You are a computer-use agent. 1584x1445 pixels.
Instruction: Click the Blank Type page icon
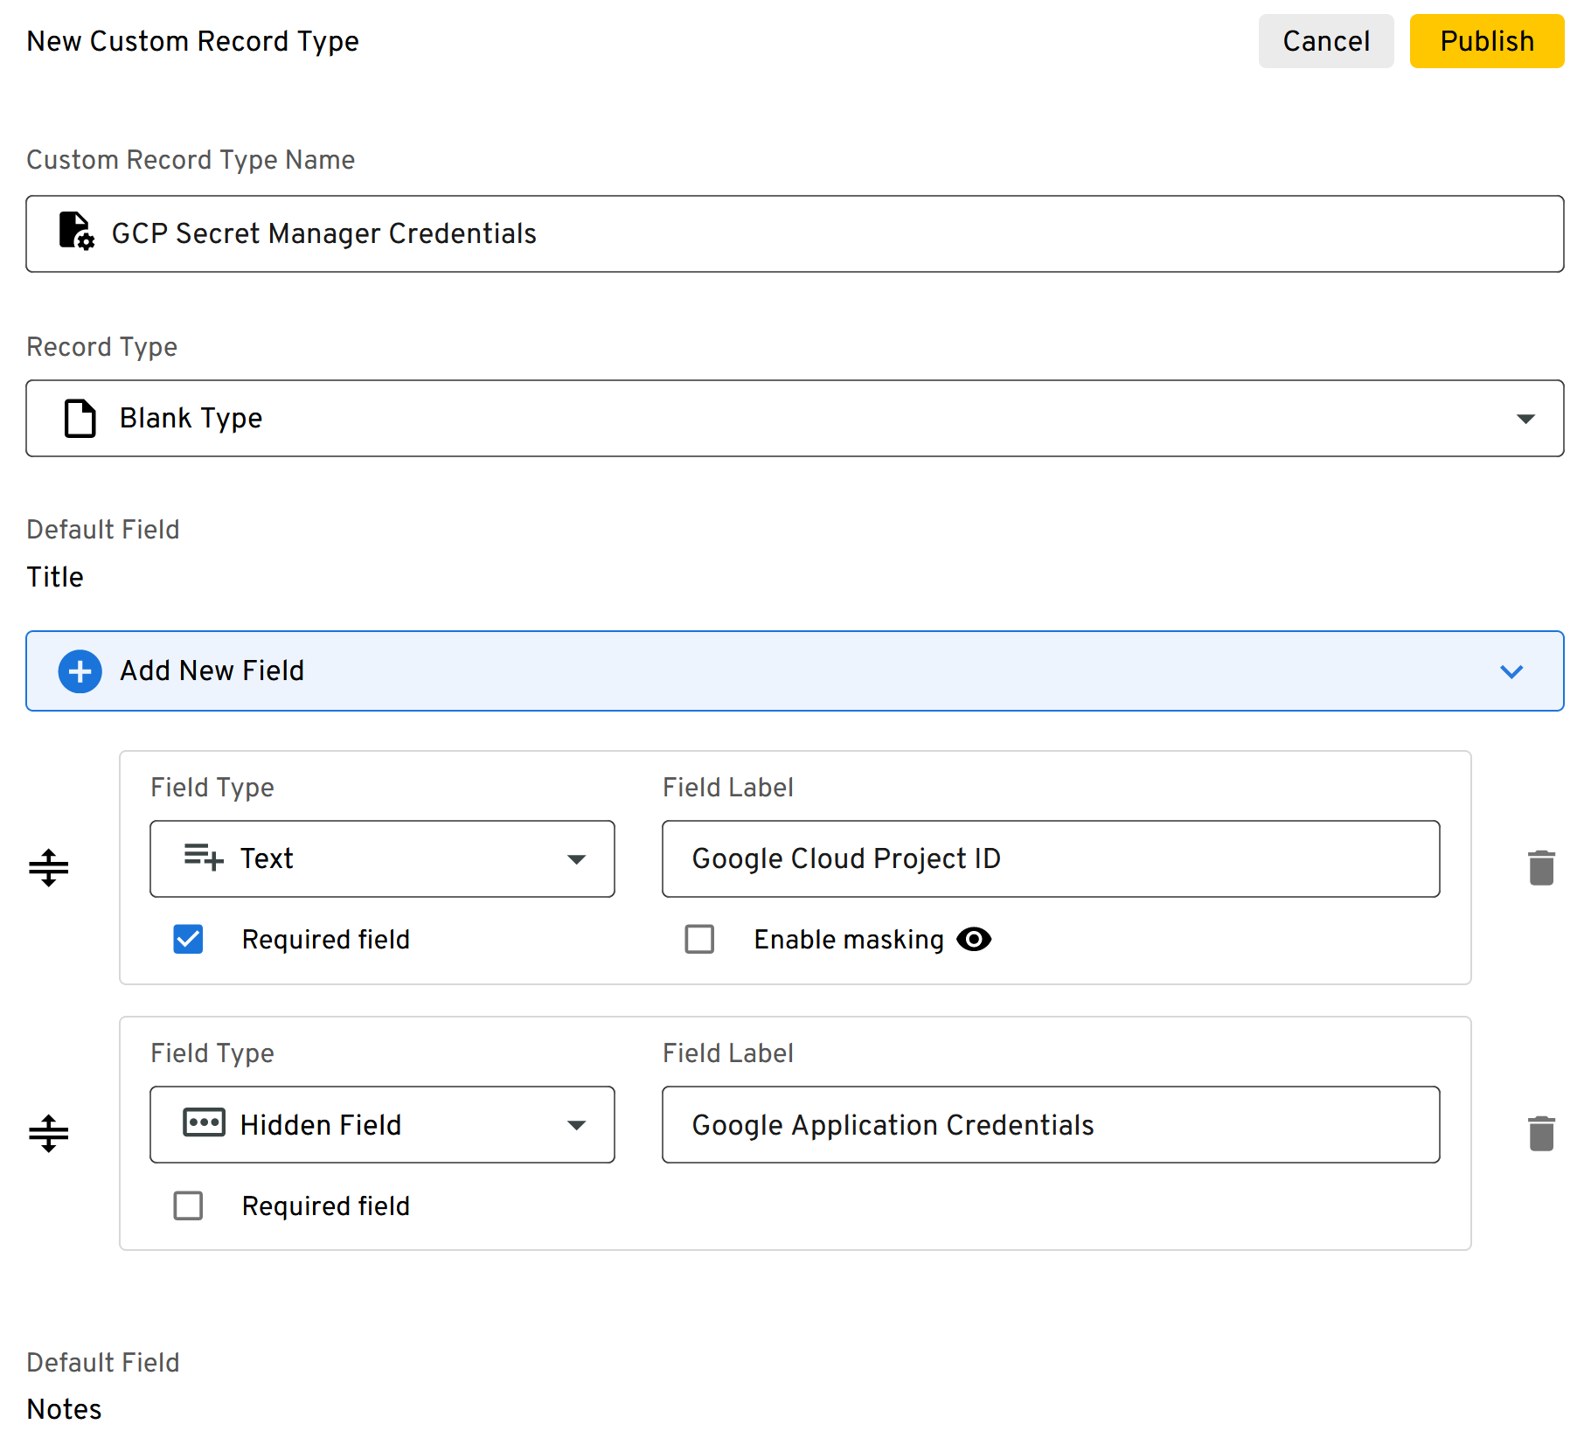(x=80, y=418)
